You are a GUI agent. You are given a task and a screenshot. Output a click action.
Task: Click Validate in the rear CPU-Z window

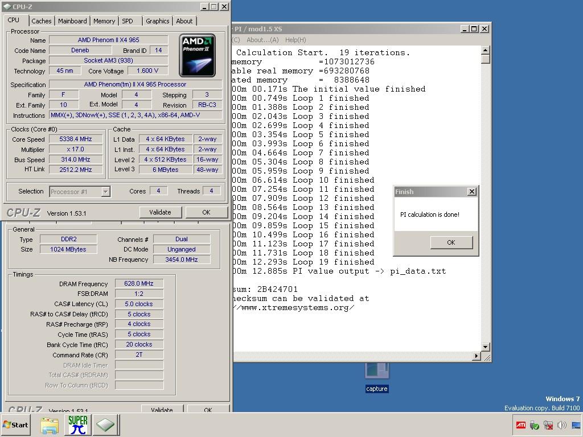(x=162, y=409)
